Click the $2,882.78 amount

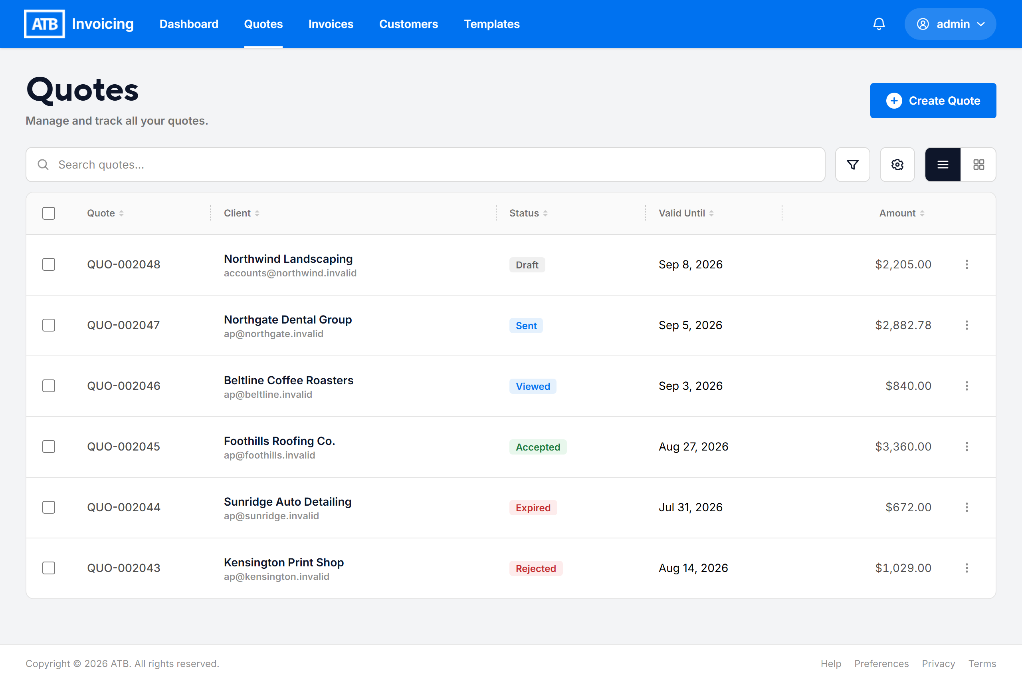pyautogui.click(x=903, y=326)
